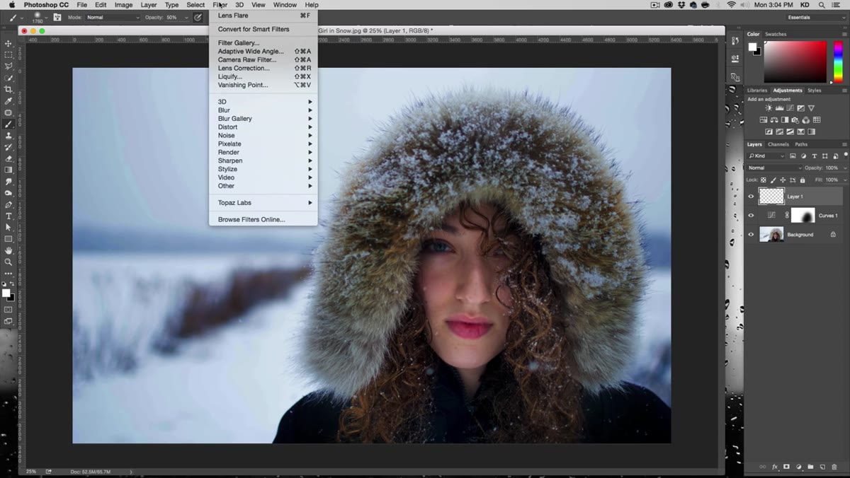
Task: Select the Quick Selection tool
Action: 8,78
